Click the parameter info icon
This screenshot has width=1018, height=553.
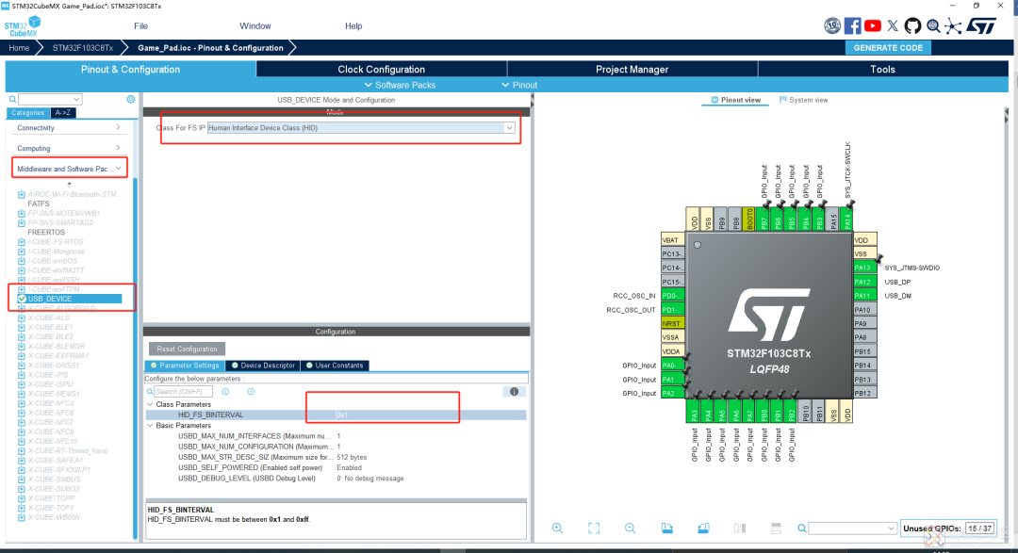(x=514, y=391)
